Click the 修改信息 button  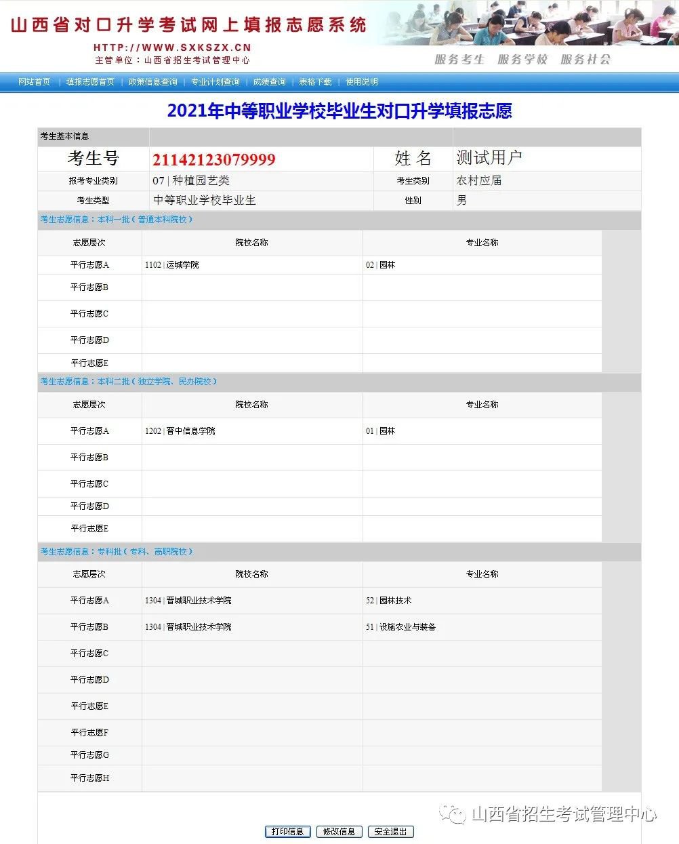339,832
